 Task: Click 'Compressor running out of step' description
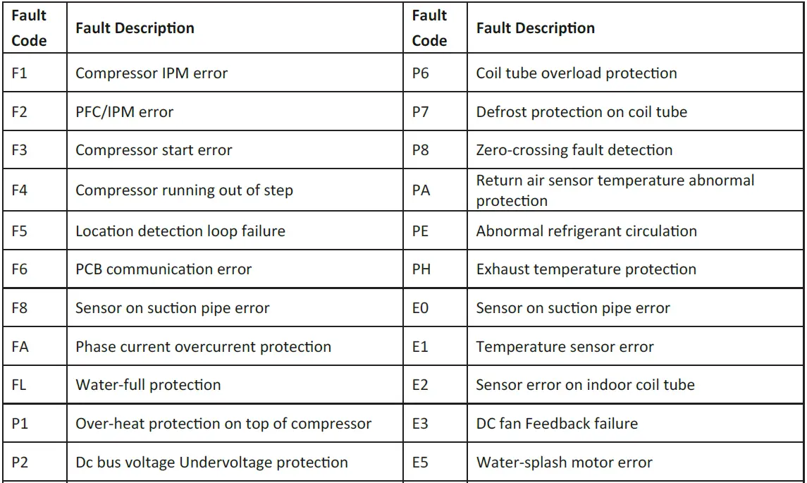(184, 190)
